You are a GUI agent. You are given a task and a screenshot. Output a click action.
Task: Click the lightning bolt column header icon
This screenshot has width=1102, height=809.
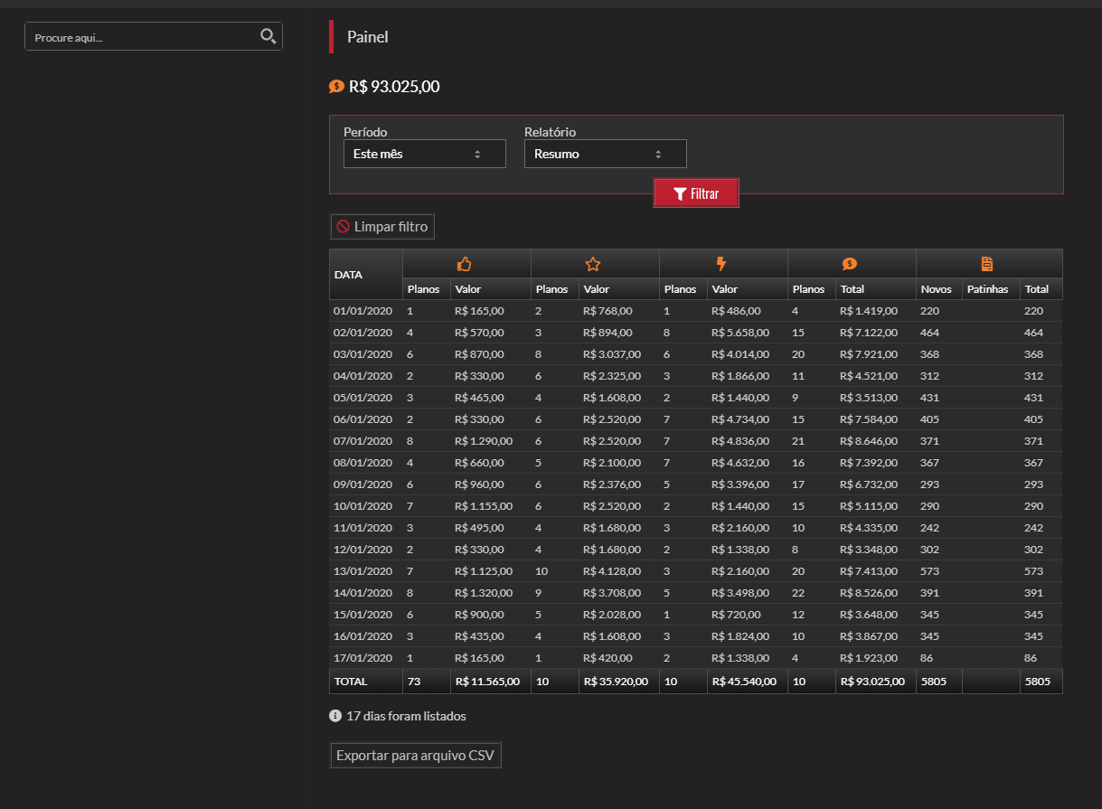pyautogui.click(x=721, y=264)
